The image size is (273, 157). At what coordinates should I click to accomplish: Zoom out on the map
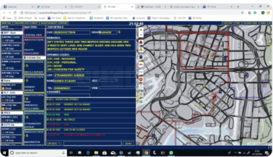(x=141, y=35)
